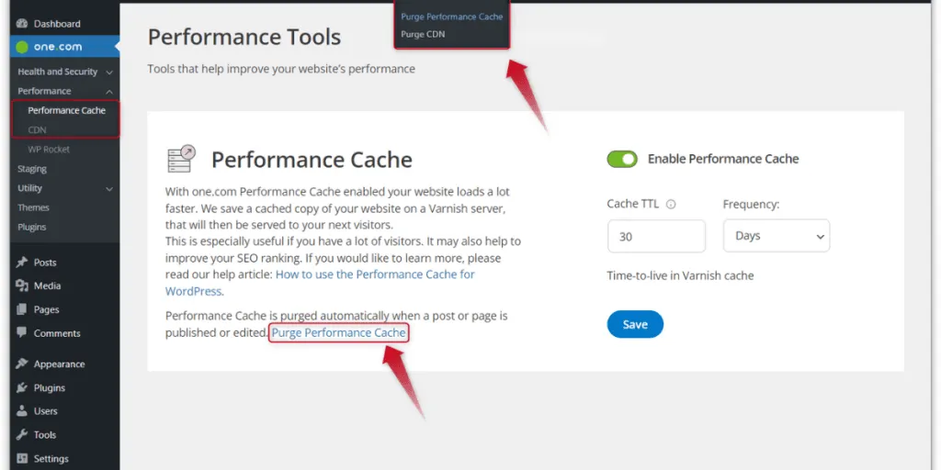Image resolution: width=941 pixels, height=470 pixels.
Task: Click the Pages icon in sidebar
Action: coord(22,309)
